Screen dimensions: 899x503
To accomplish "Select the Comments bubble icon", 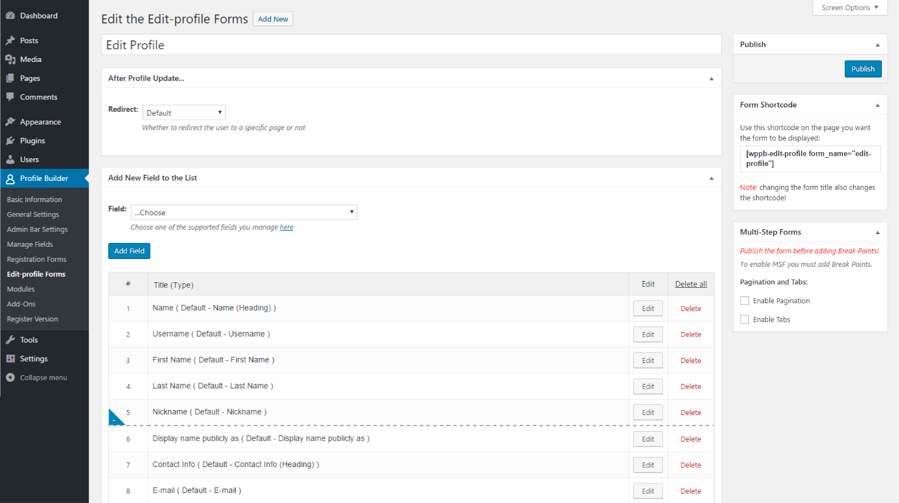I will pos(11,97).
